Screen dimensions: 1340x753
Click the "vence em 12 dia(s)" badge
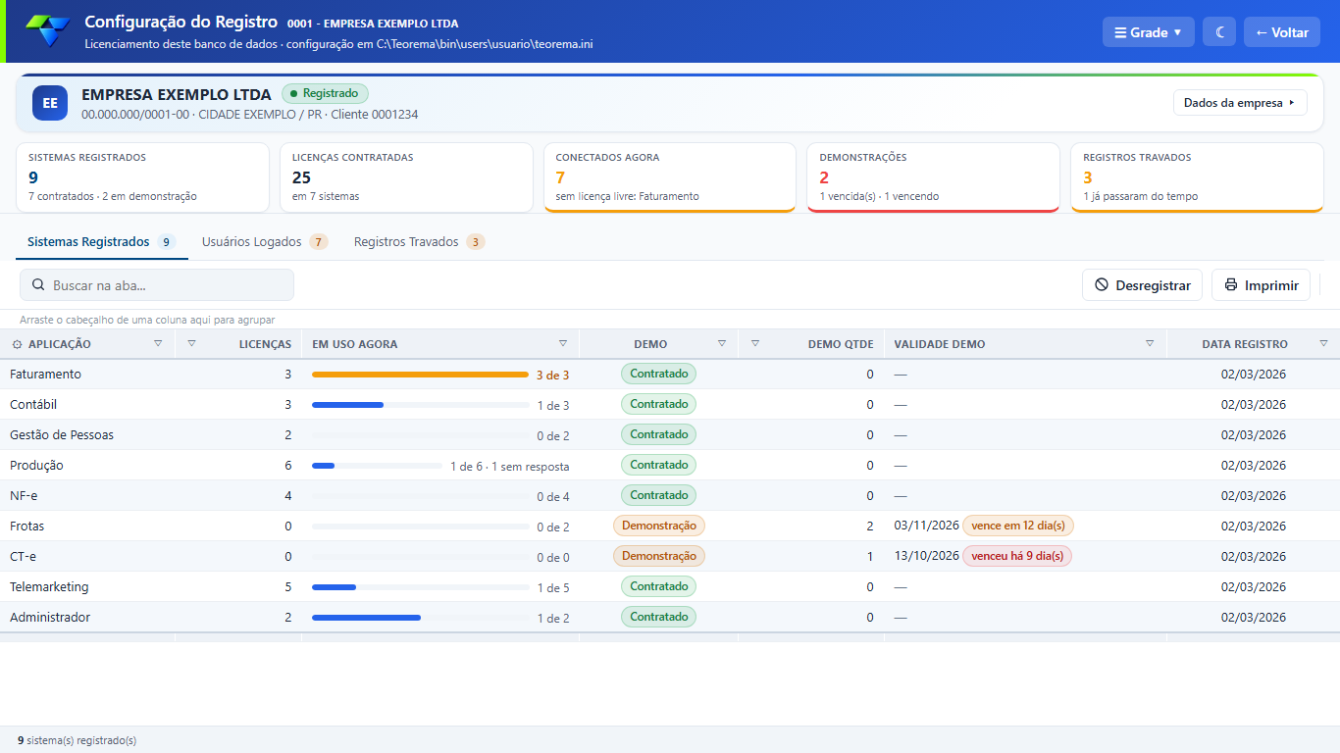pyautogui.click(x=1018, y=526)
